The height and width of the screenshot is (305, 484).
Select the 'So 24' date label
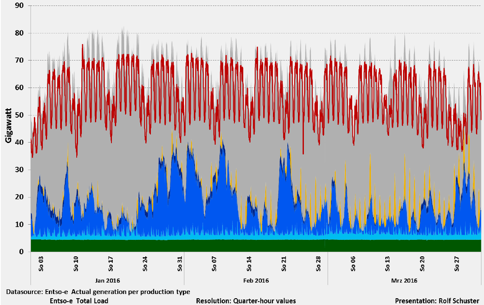145,264
